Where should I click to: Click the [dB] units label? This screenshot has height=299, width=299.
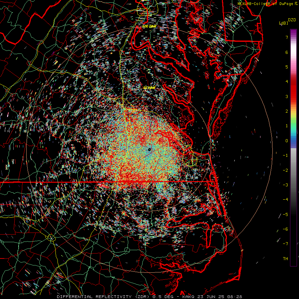point(283,23)
